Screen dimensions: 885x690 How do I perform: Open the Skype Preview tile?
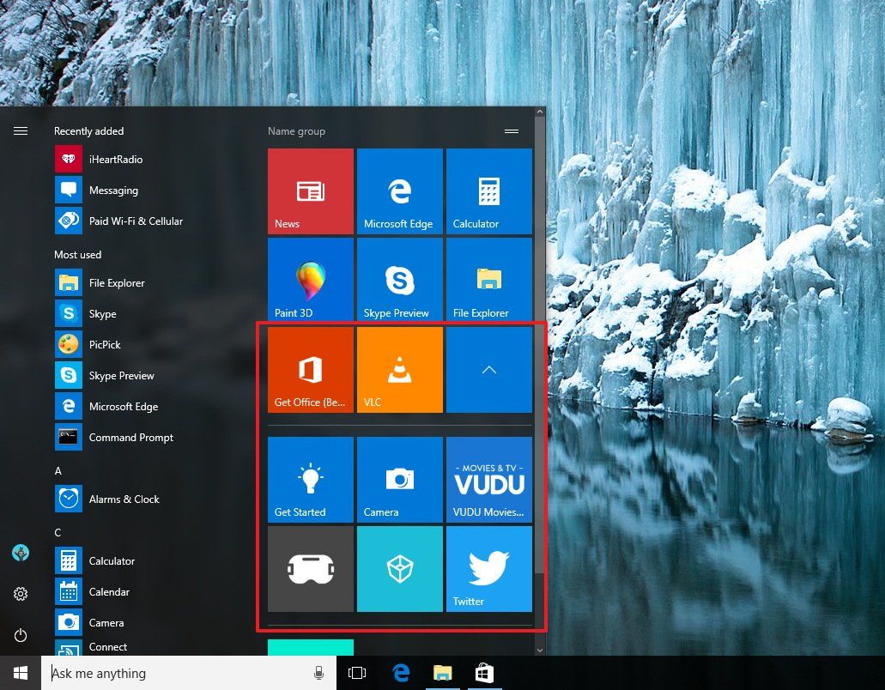[399, 278]
